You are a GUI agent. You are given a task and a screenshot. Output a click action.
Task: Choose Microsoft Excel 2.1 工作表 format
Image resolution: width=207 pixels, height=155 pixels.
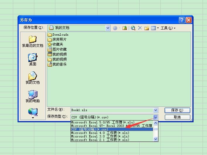112,140
